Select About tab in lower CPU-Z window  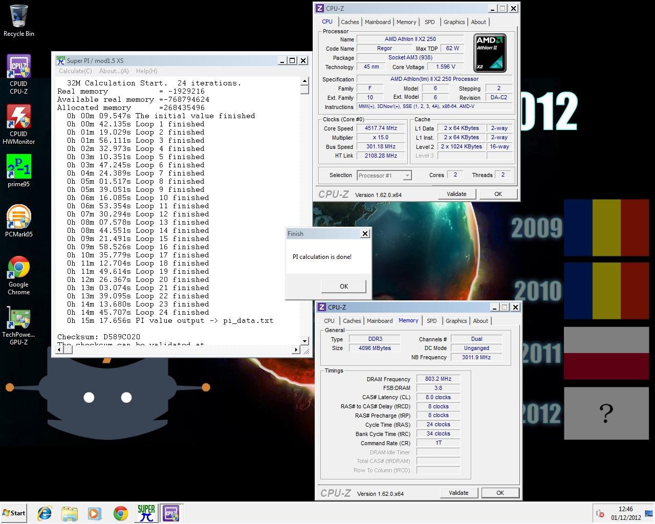pos(481,321)
